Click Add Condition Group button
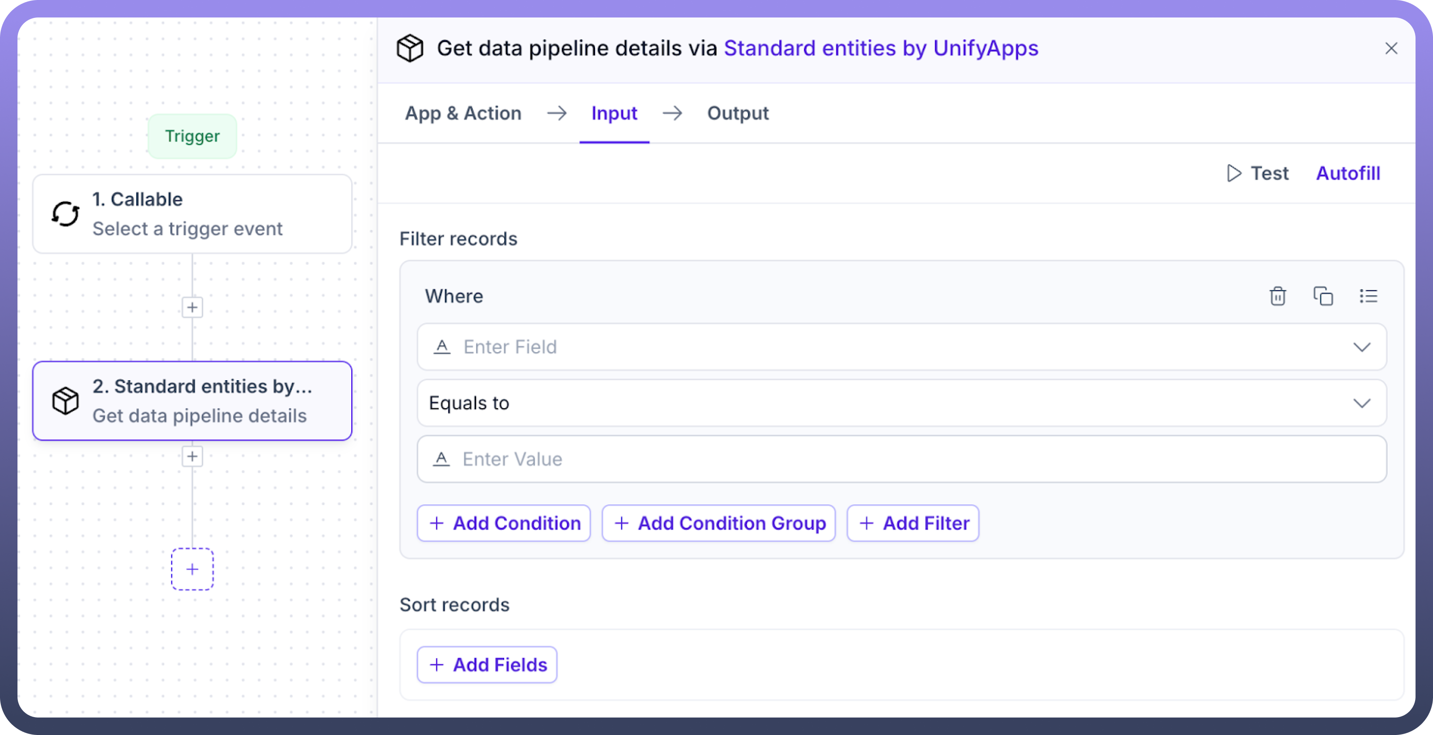 click(719, 523)
